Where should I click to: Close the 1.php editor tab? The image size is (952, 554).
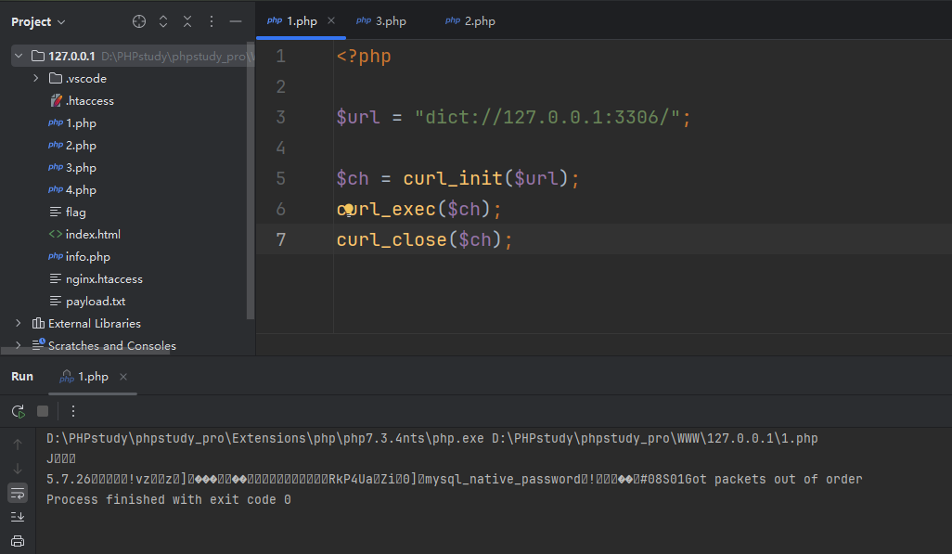point(331,20)
